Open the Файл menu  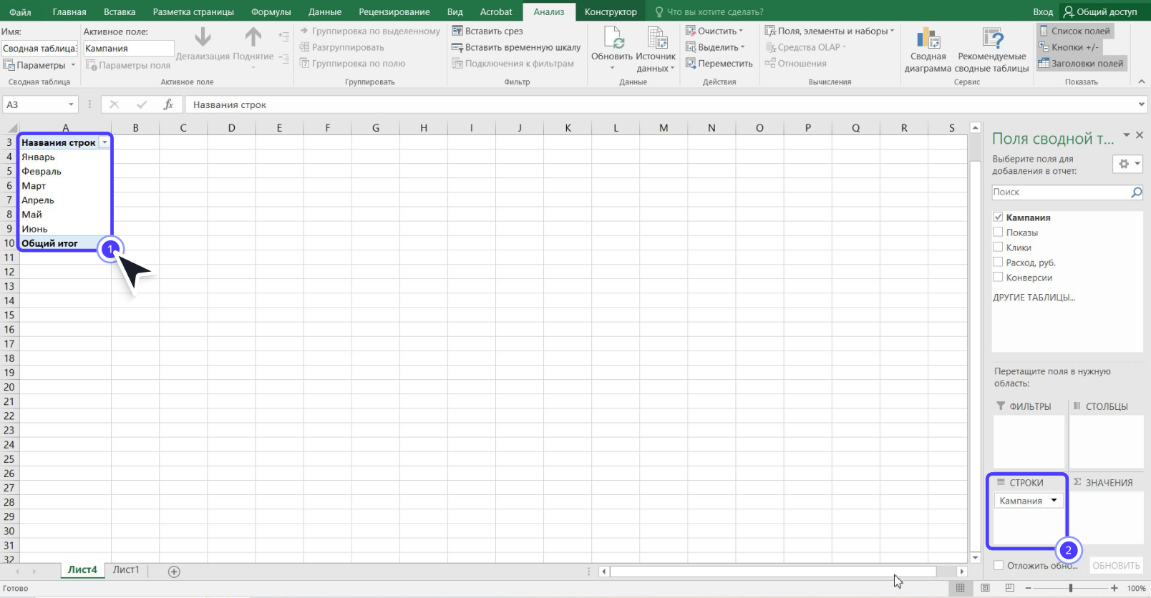(20, 11)
